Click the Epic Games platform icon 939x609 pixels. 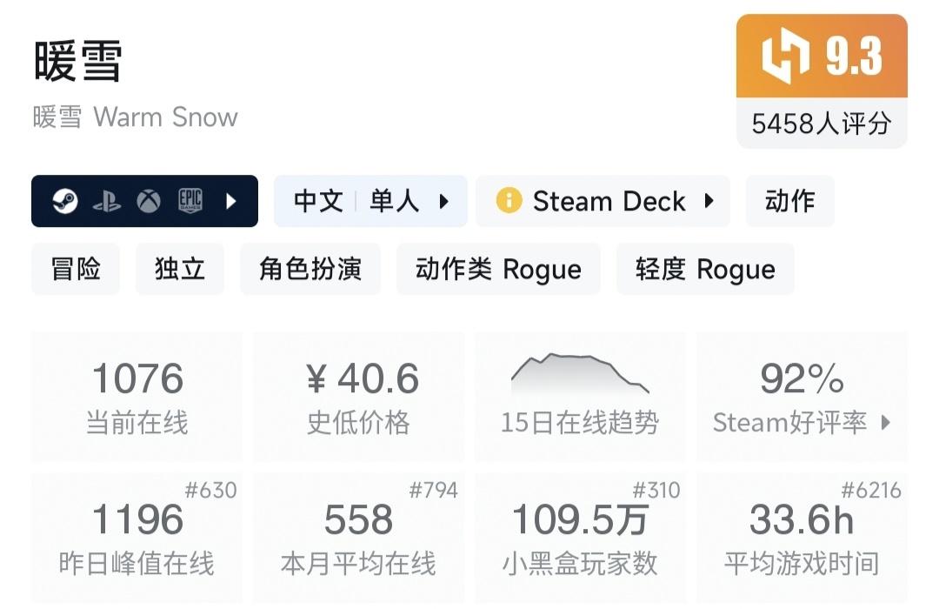point(190,202)
